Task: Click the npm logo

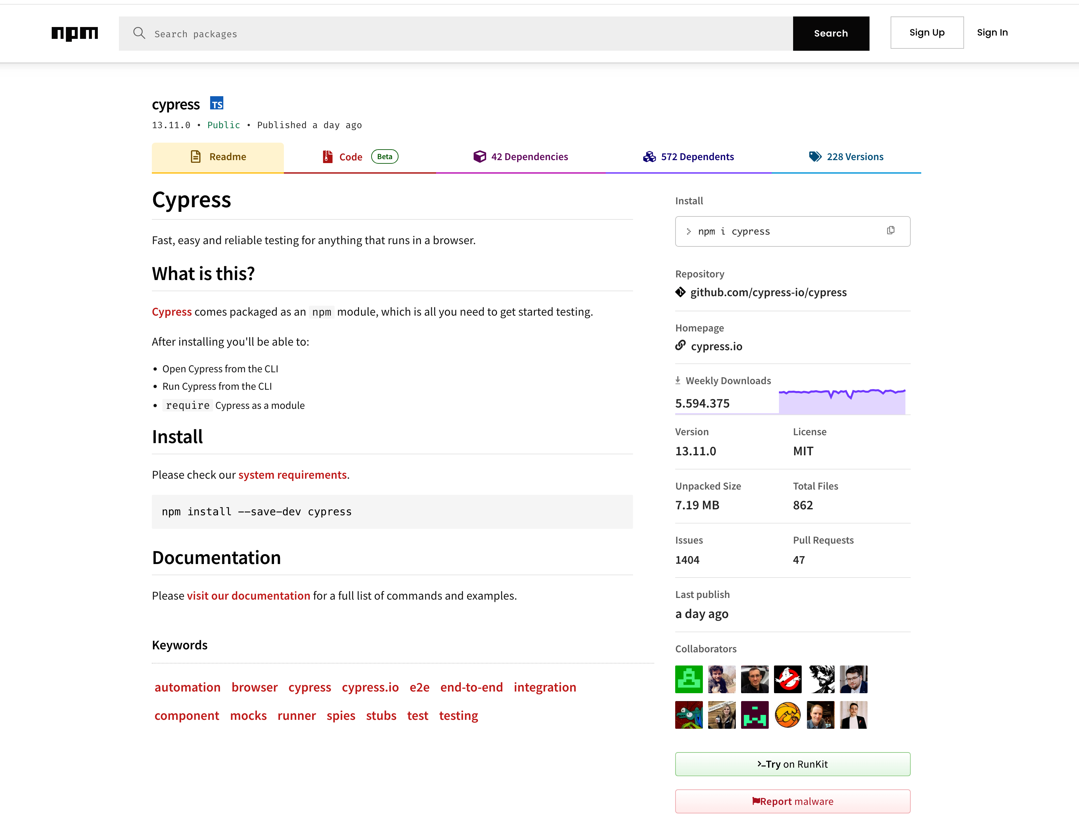Action: tap(75, 33)
